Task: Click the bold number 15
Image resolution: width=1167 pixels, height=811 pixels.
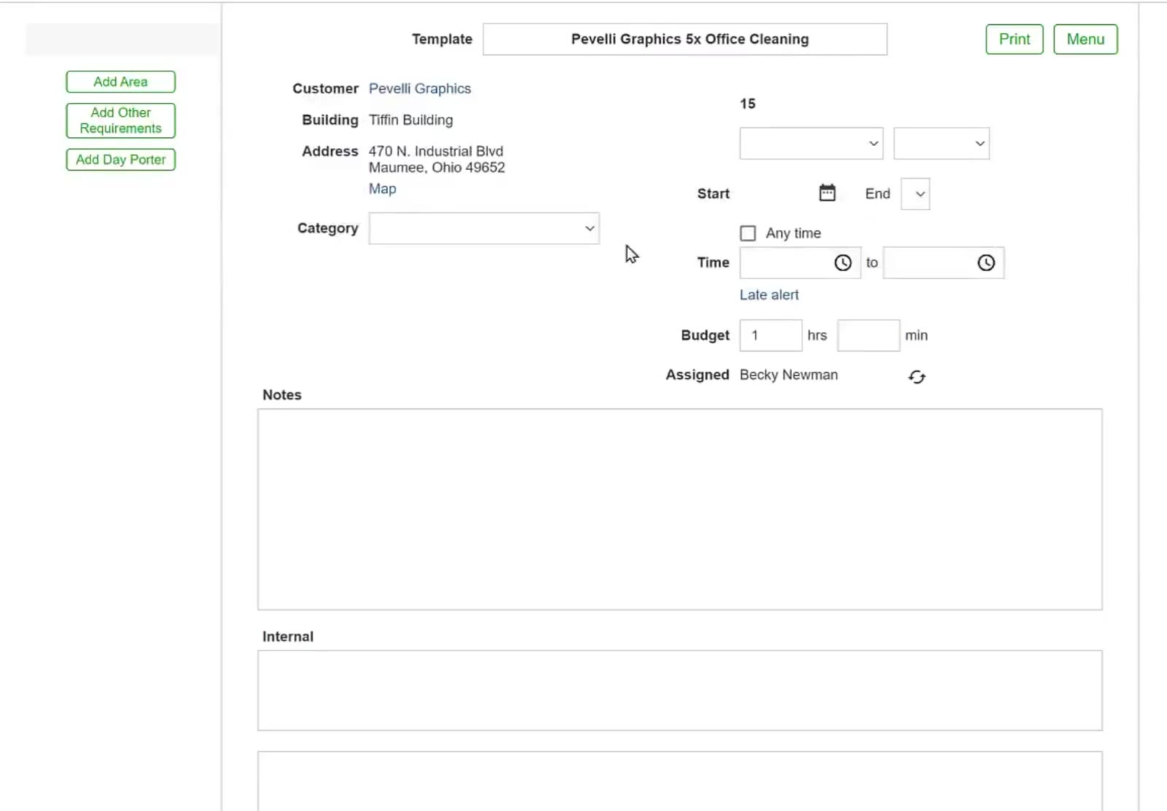Action: tap(748, 104)
